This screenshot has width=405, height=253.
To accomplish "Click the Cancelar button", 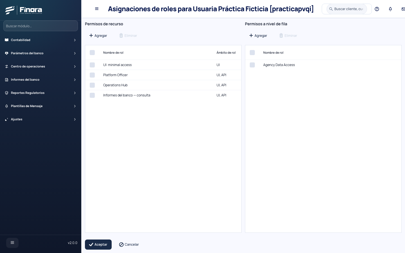I will tap(129, 245).
